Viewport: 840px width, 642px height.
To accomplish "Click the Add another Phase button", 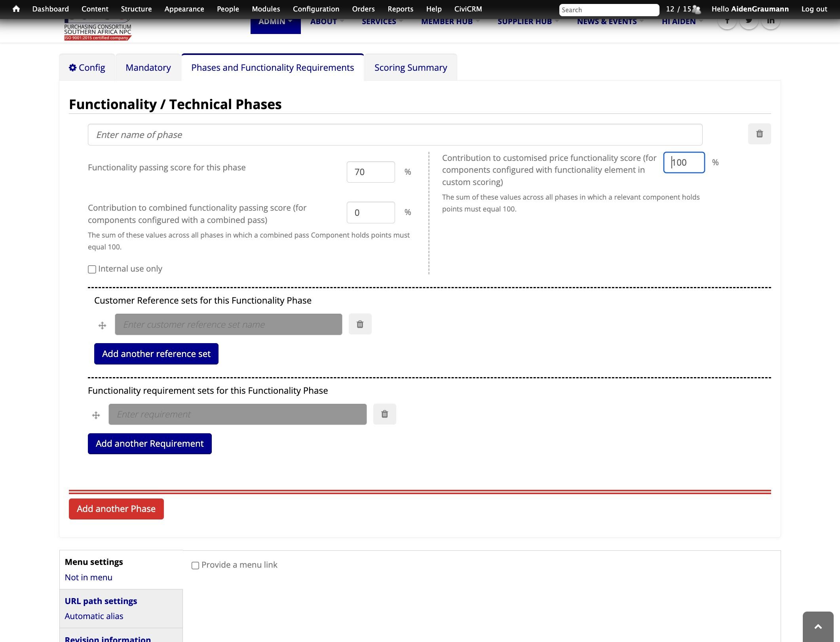I will [x=116, y=509].
